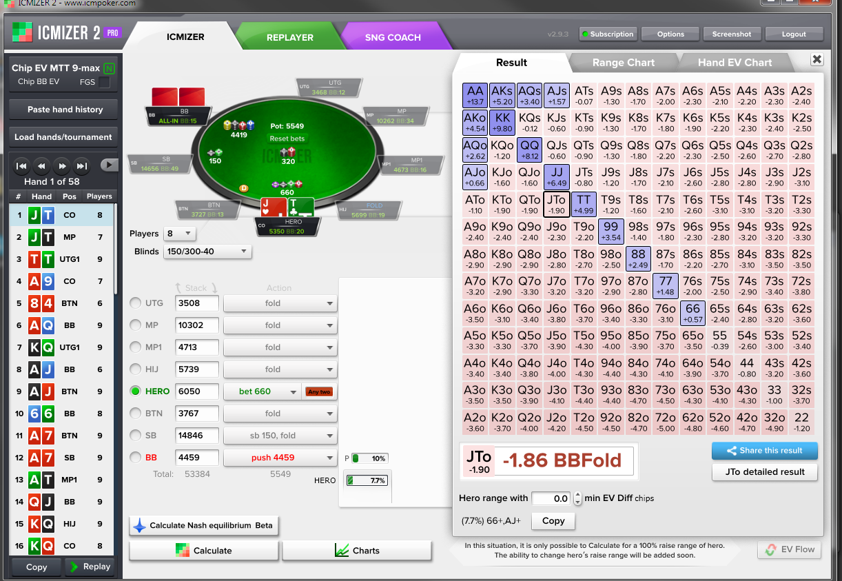Switch to the REPLAYER tab
Screen dimensions: 842x581
[x=290, y=37]
